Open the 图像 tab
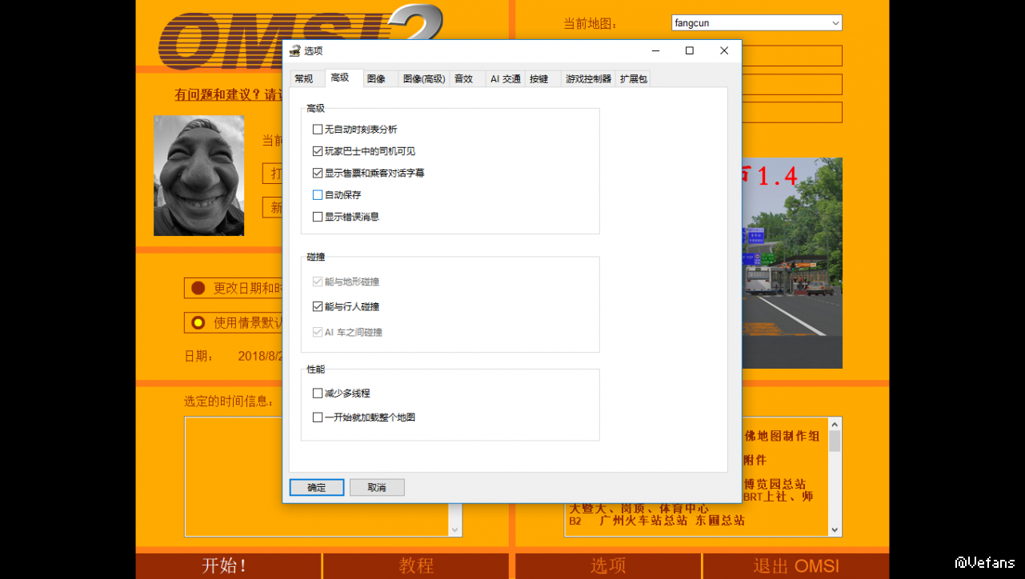The width and height of the screenshot is (1025, 579). [376, 78]
